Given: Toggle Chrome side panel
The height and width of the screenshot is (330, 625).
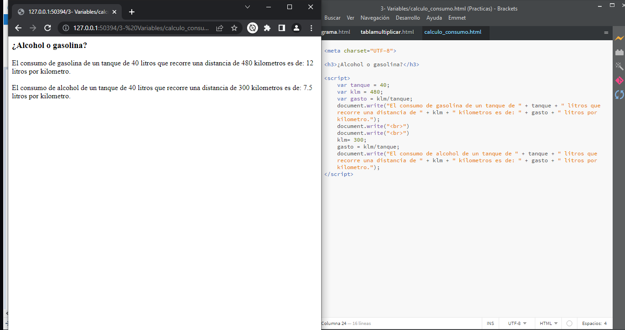Looking at the screenshot, I should [282, 28].
